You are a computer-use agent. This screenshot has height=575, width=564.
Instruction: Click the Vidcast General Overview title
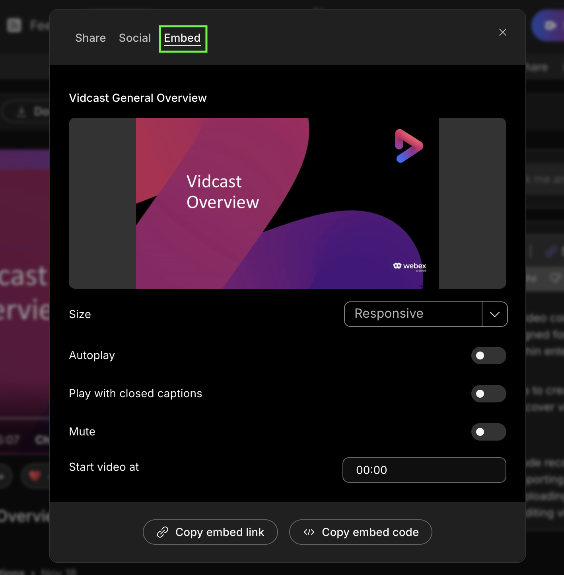coord(138,98)
